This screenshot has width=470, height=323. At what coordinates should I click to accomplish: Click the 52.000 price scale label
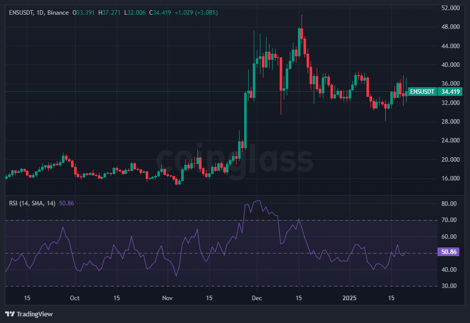coord(451,8)
